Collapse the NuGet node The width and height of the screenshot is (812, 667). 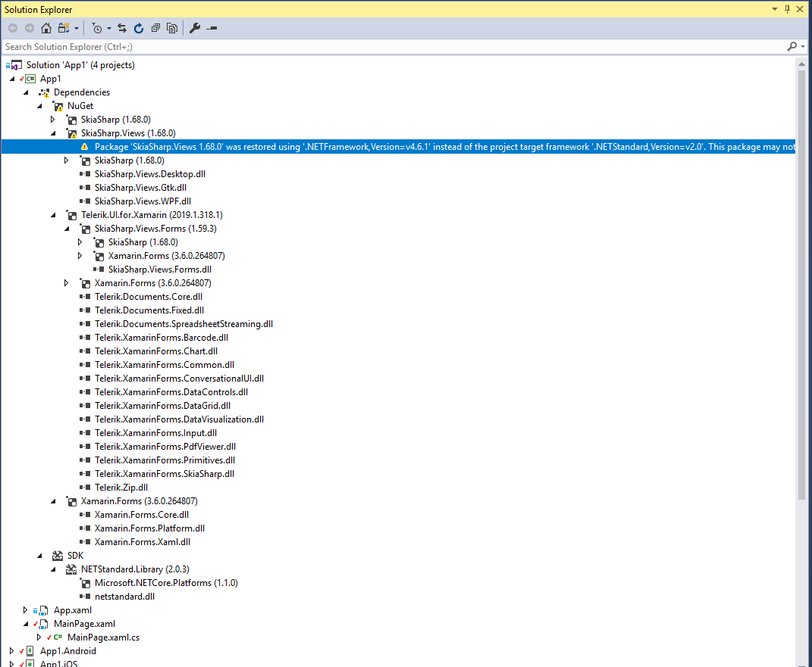pyautogui.click(x=40, y=106)
